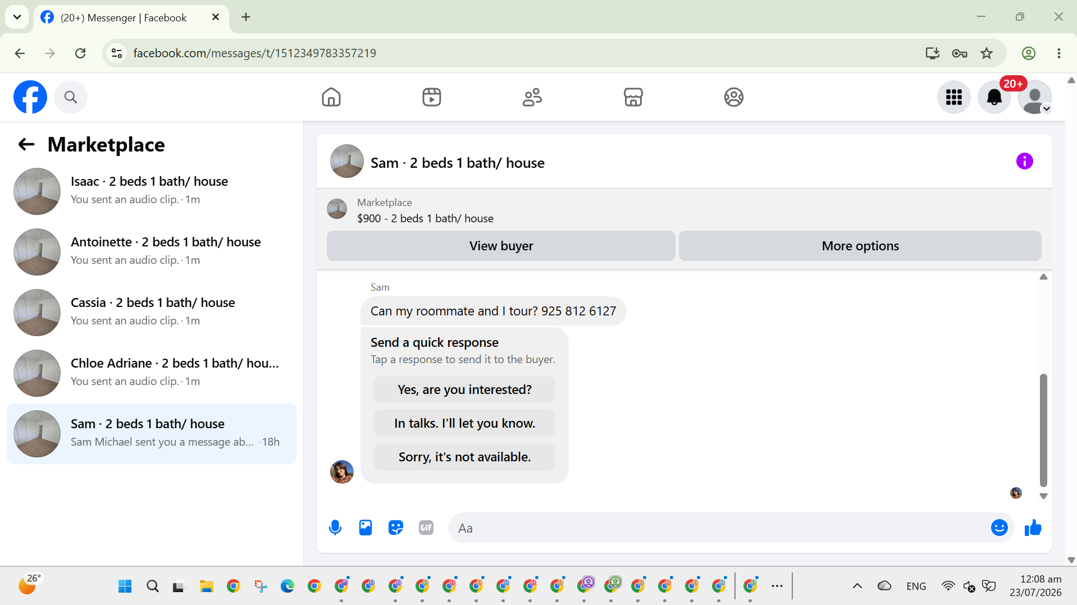Attach a photo using the image icon
This screenshot has width=1077, height=605.
[x=366, y=528]
